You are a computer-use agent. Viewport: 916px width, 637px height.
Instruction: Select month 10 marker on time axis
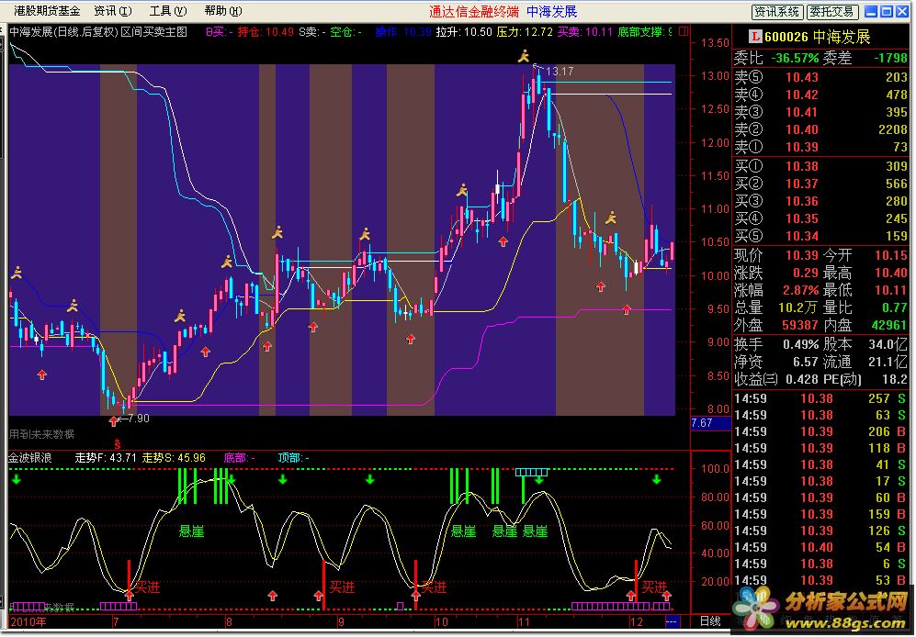tap(442, 621)
